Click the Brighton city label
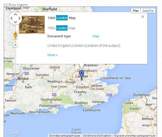The height and width of the screenshot is (137, 162). point(81,103)
